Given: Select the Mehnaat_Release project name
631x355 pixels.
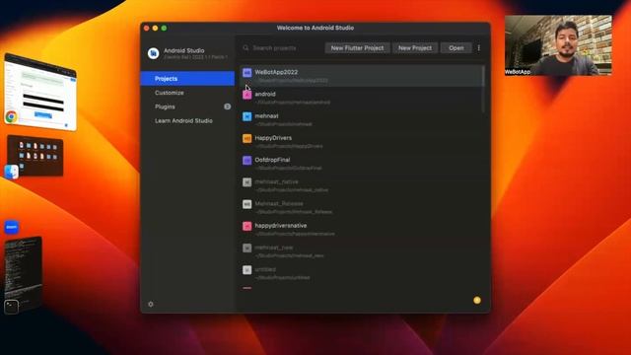Looking at the screenshot, I should pyautogui.click(x=279, y=204).
